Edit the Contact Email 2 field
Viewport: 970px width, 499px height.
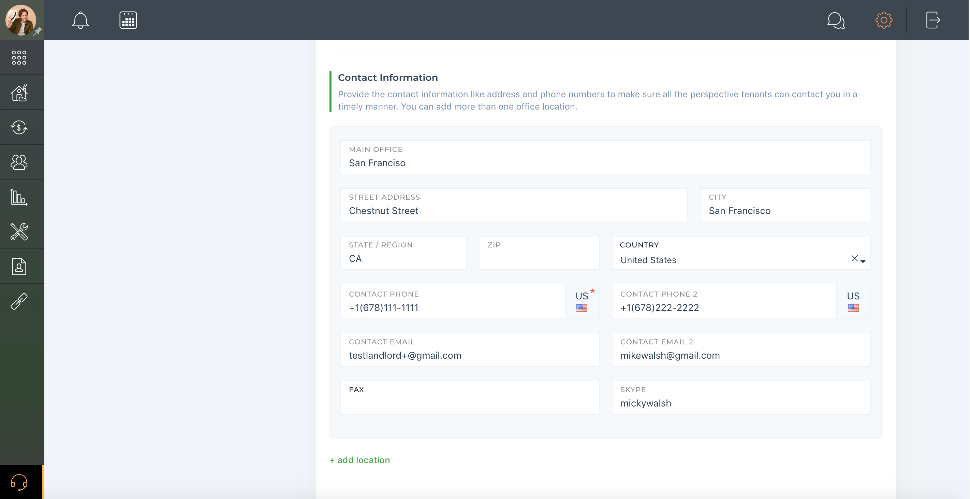click(x=741, y=350)
